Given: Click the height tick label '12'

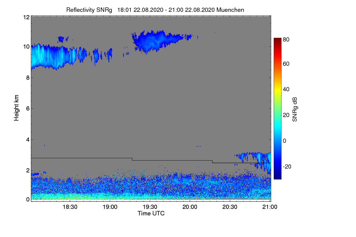Looking at the screenshot, I should tap(26, 17).
